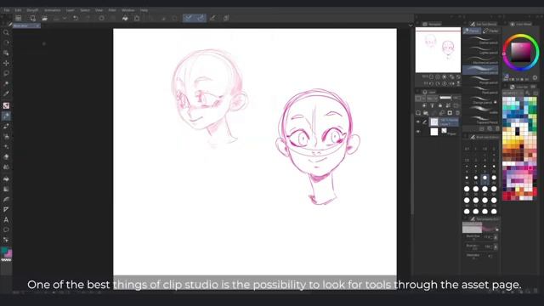Select the Move hand tool
This screenshot has height=306, width=544.
(6, 42)
